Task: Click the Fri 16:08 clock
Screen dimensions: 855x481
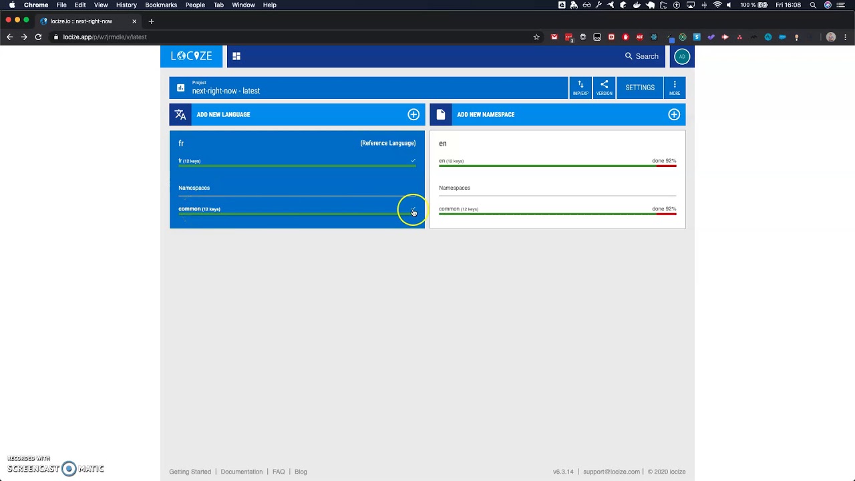Action: point(788,5)
